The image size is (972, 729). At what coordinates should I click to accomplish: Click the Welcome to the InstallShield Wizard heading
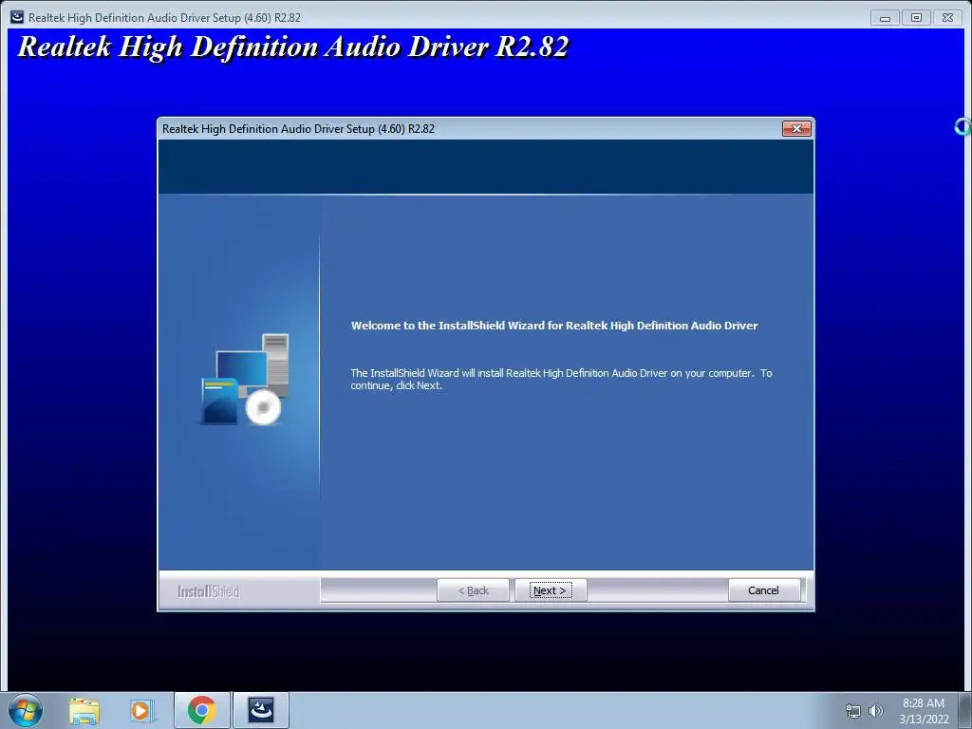pos(554,326)
